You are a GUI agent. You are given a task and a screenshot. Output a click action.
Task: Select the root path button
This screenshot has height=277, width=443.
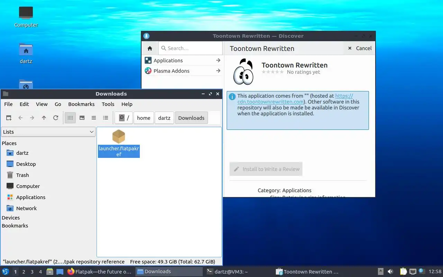pos(124,118)
